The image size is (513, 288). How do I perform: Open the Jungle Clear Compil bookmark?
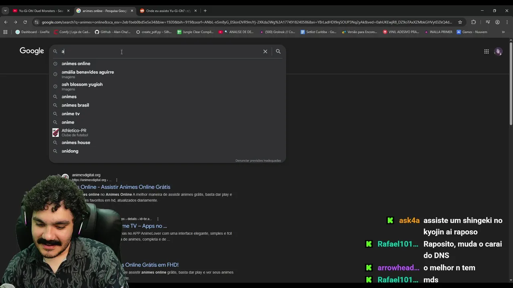[x=195, y=32]
